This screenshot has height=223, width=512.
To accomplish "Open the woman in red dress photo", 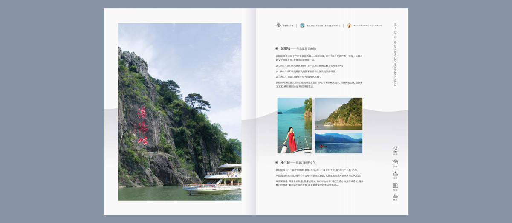I will [x=295, y=125].
